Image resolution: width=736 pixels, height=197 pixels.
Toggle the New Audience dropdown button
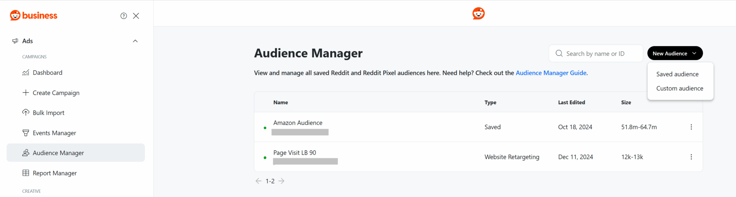(675, 53)
